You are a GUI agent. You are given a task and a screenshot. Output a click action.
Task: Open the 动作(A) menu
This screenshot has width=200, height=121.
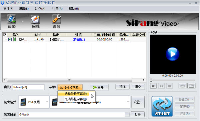[40, 9]
